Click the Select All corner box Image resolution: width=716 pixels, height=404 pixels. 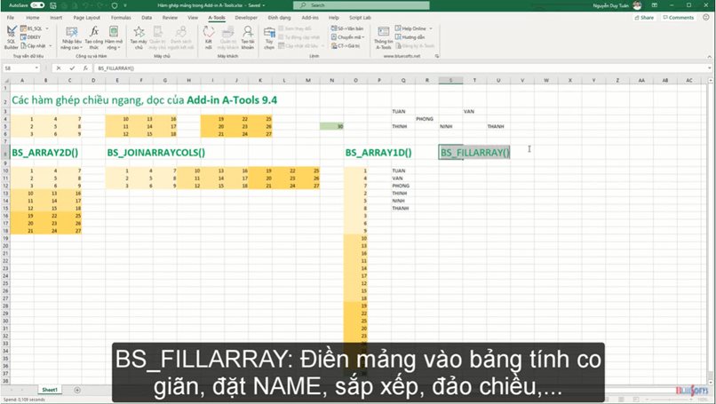5,80
